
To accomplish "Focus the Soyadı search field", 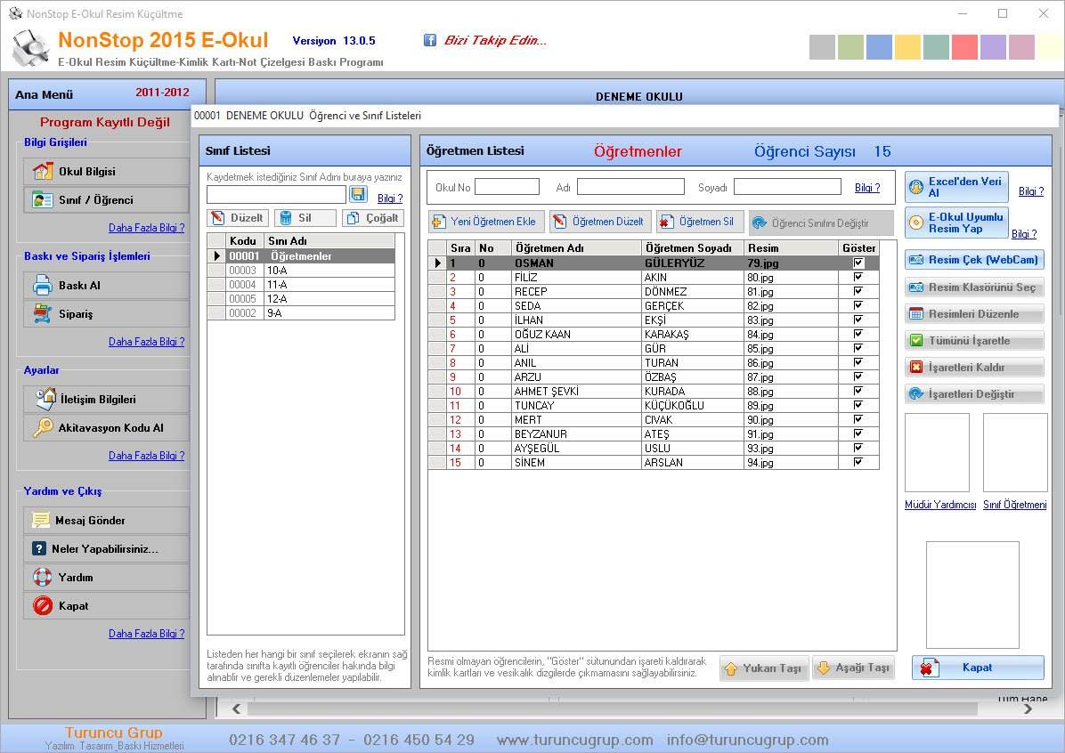I will [787, 187].
